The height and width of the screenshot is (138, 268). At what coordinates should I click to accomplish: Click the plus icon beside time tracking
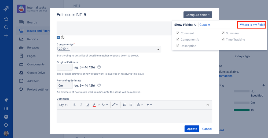(x=263, y=85)
